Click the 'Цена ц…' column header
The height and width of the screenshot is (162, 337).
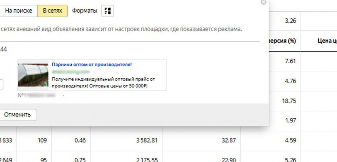pos(327,41)
